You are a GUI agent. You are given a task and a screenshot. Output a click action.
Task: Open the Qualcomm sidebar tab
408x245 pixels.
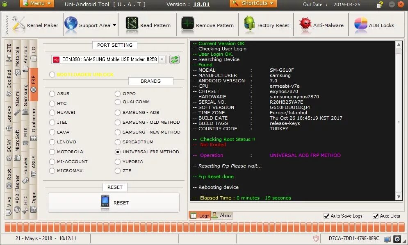[x=34, y=123]
